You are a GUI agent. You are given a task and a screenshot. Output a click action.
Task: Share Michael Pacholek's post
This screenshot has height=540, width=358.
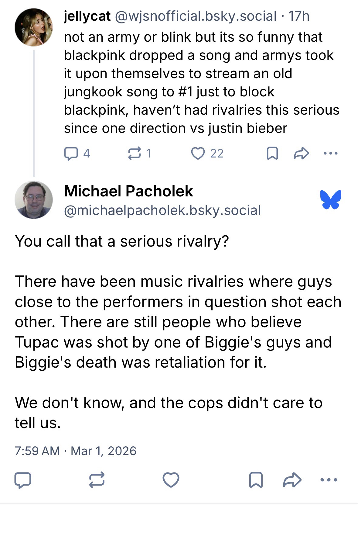[292, 480]
